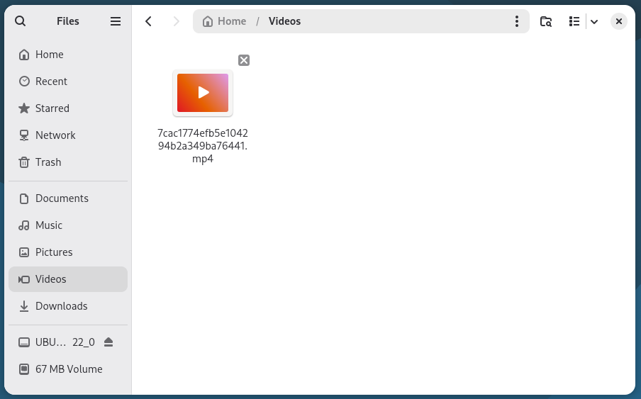Image resolution: width=641 pixels, height=399 pixels.
Task: Open the sidebar hamburger menu
Action: 116,21
